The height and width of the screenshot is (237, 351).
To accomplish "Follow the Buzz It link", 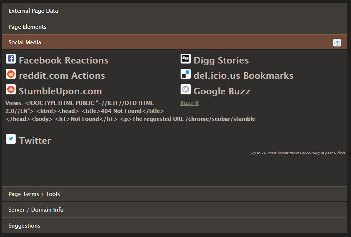I will 190,103.
